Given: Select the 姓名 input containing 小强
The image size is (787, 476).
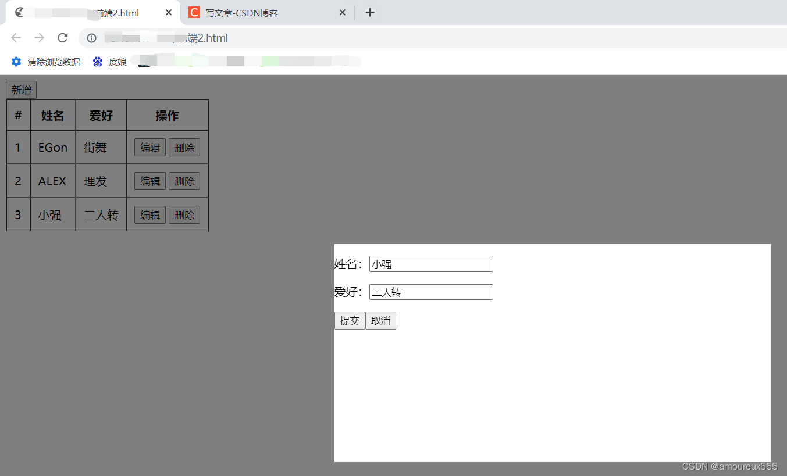Looking at the screenshot, I should tap(430, 263).
